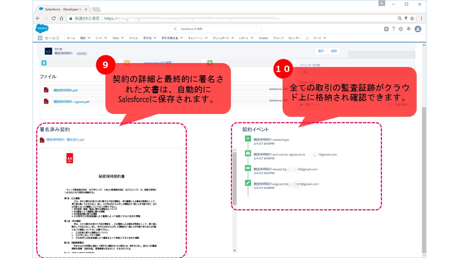This screenshot has width=459, height=258.
Task: Open the 機密保持契約 - signed.pdf file link
Action: [x=71, y=102]
